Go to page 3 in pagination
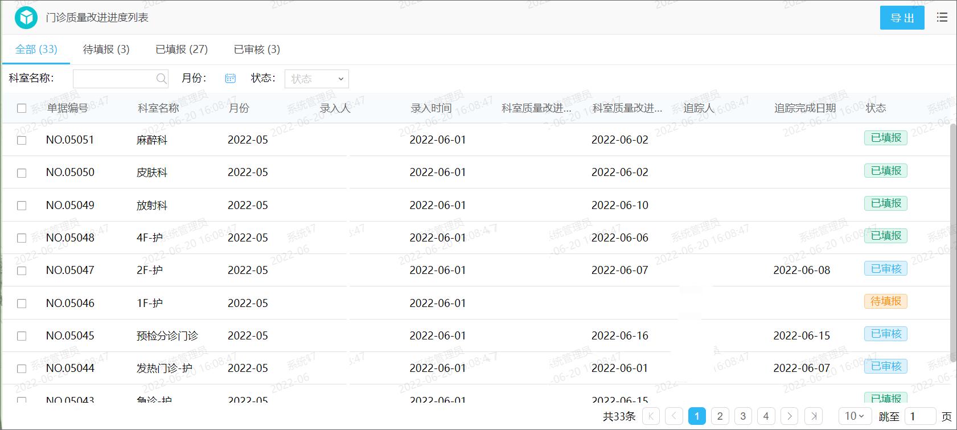 tap(743, 416)
